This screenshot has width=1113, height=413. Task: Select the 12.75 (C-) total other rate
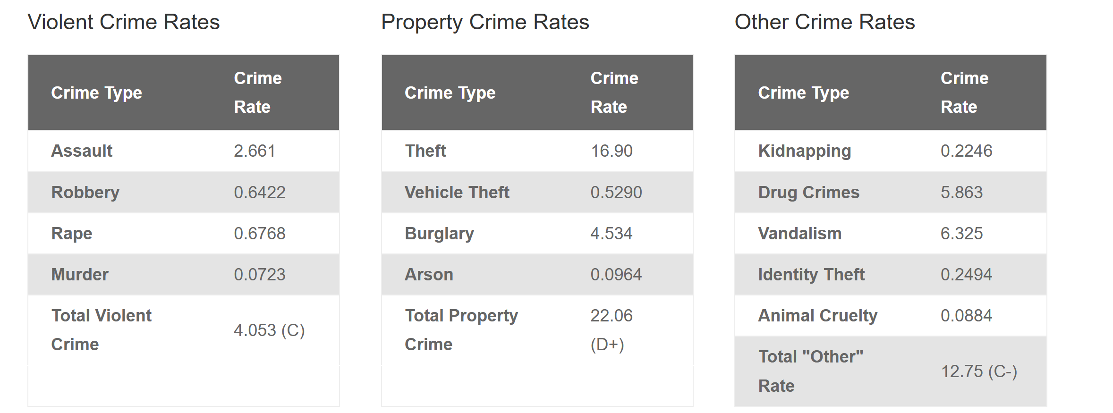pos(979,371)
